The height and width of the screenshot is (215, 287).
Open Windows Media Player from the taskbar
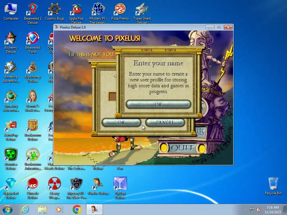[59, 209]
